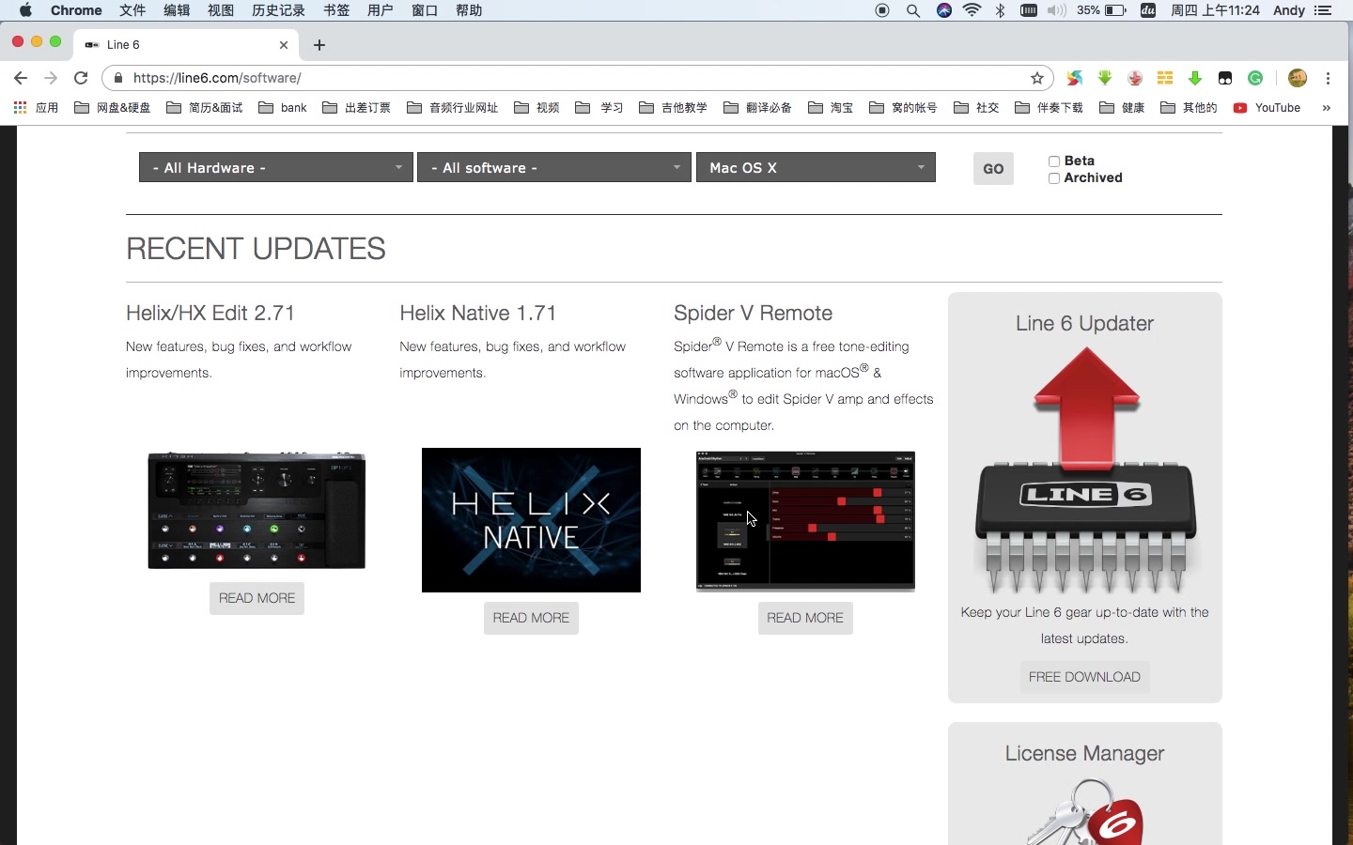
Task: Click FREE DOWNLOAD for Line 6 Updater
Action: tap(1083, 677)
